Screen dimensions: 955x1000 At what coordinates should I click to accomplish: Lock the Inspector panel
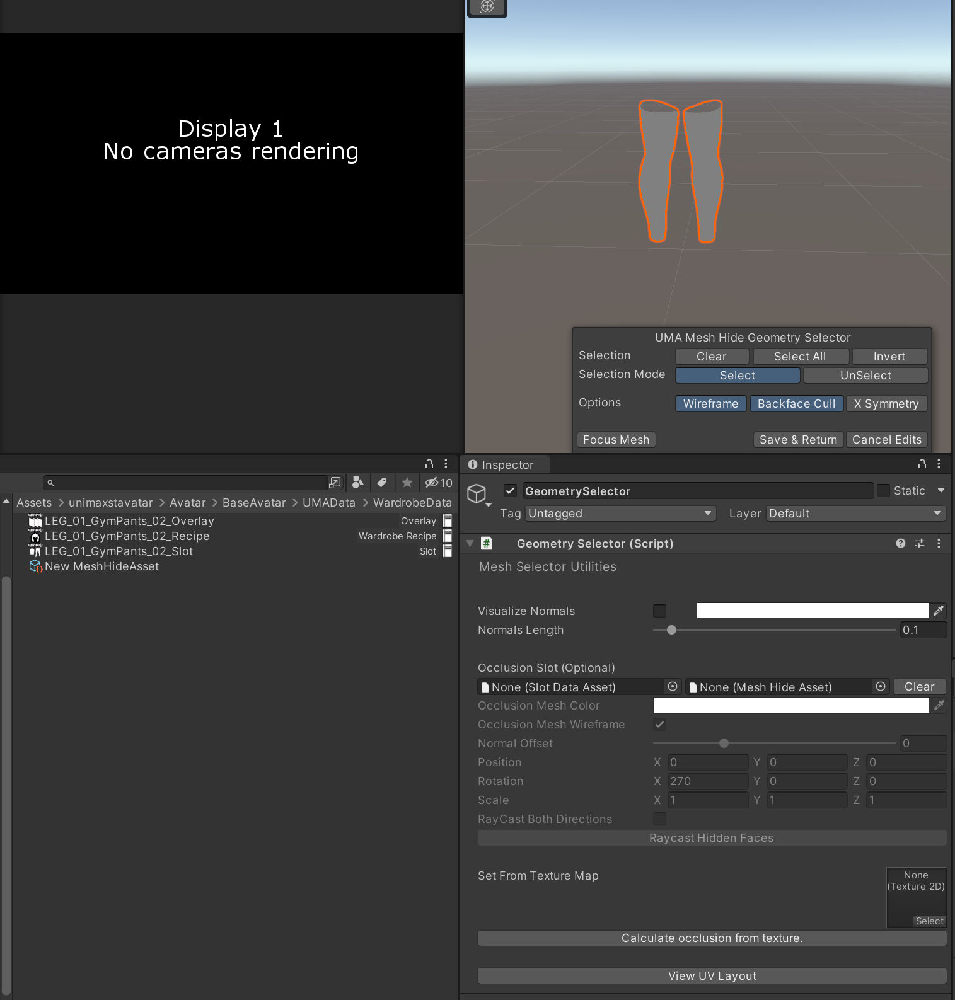click(x=922, y=464)
